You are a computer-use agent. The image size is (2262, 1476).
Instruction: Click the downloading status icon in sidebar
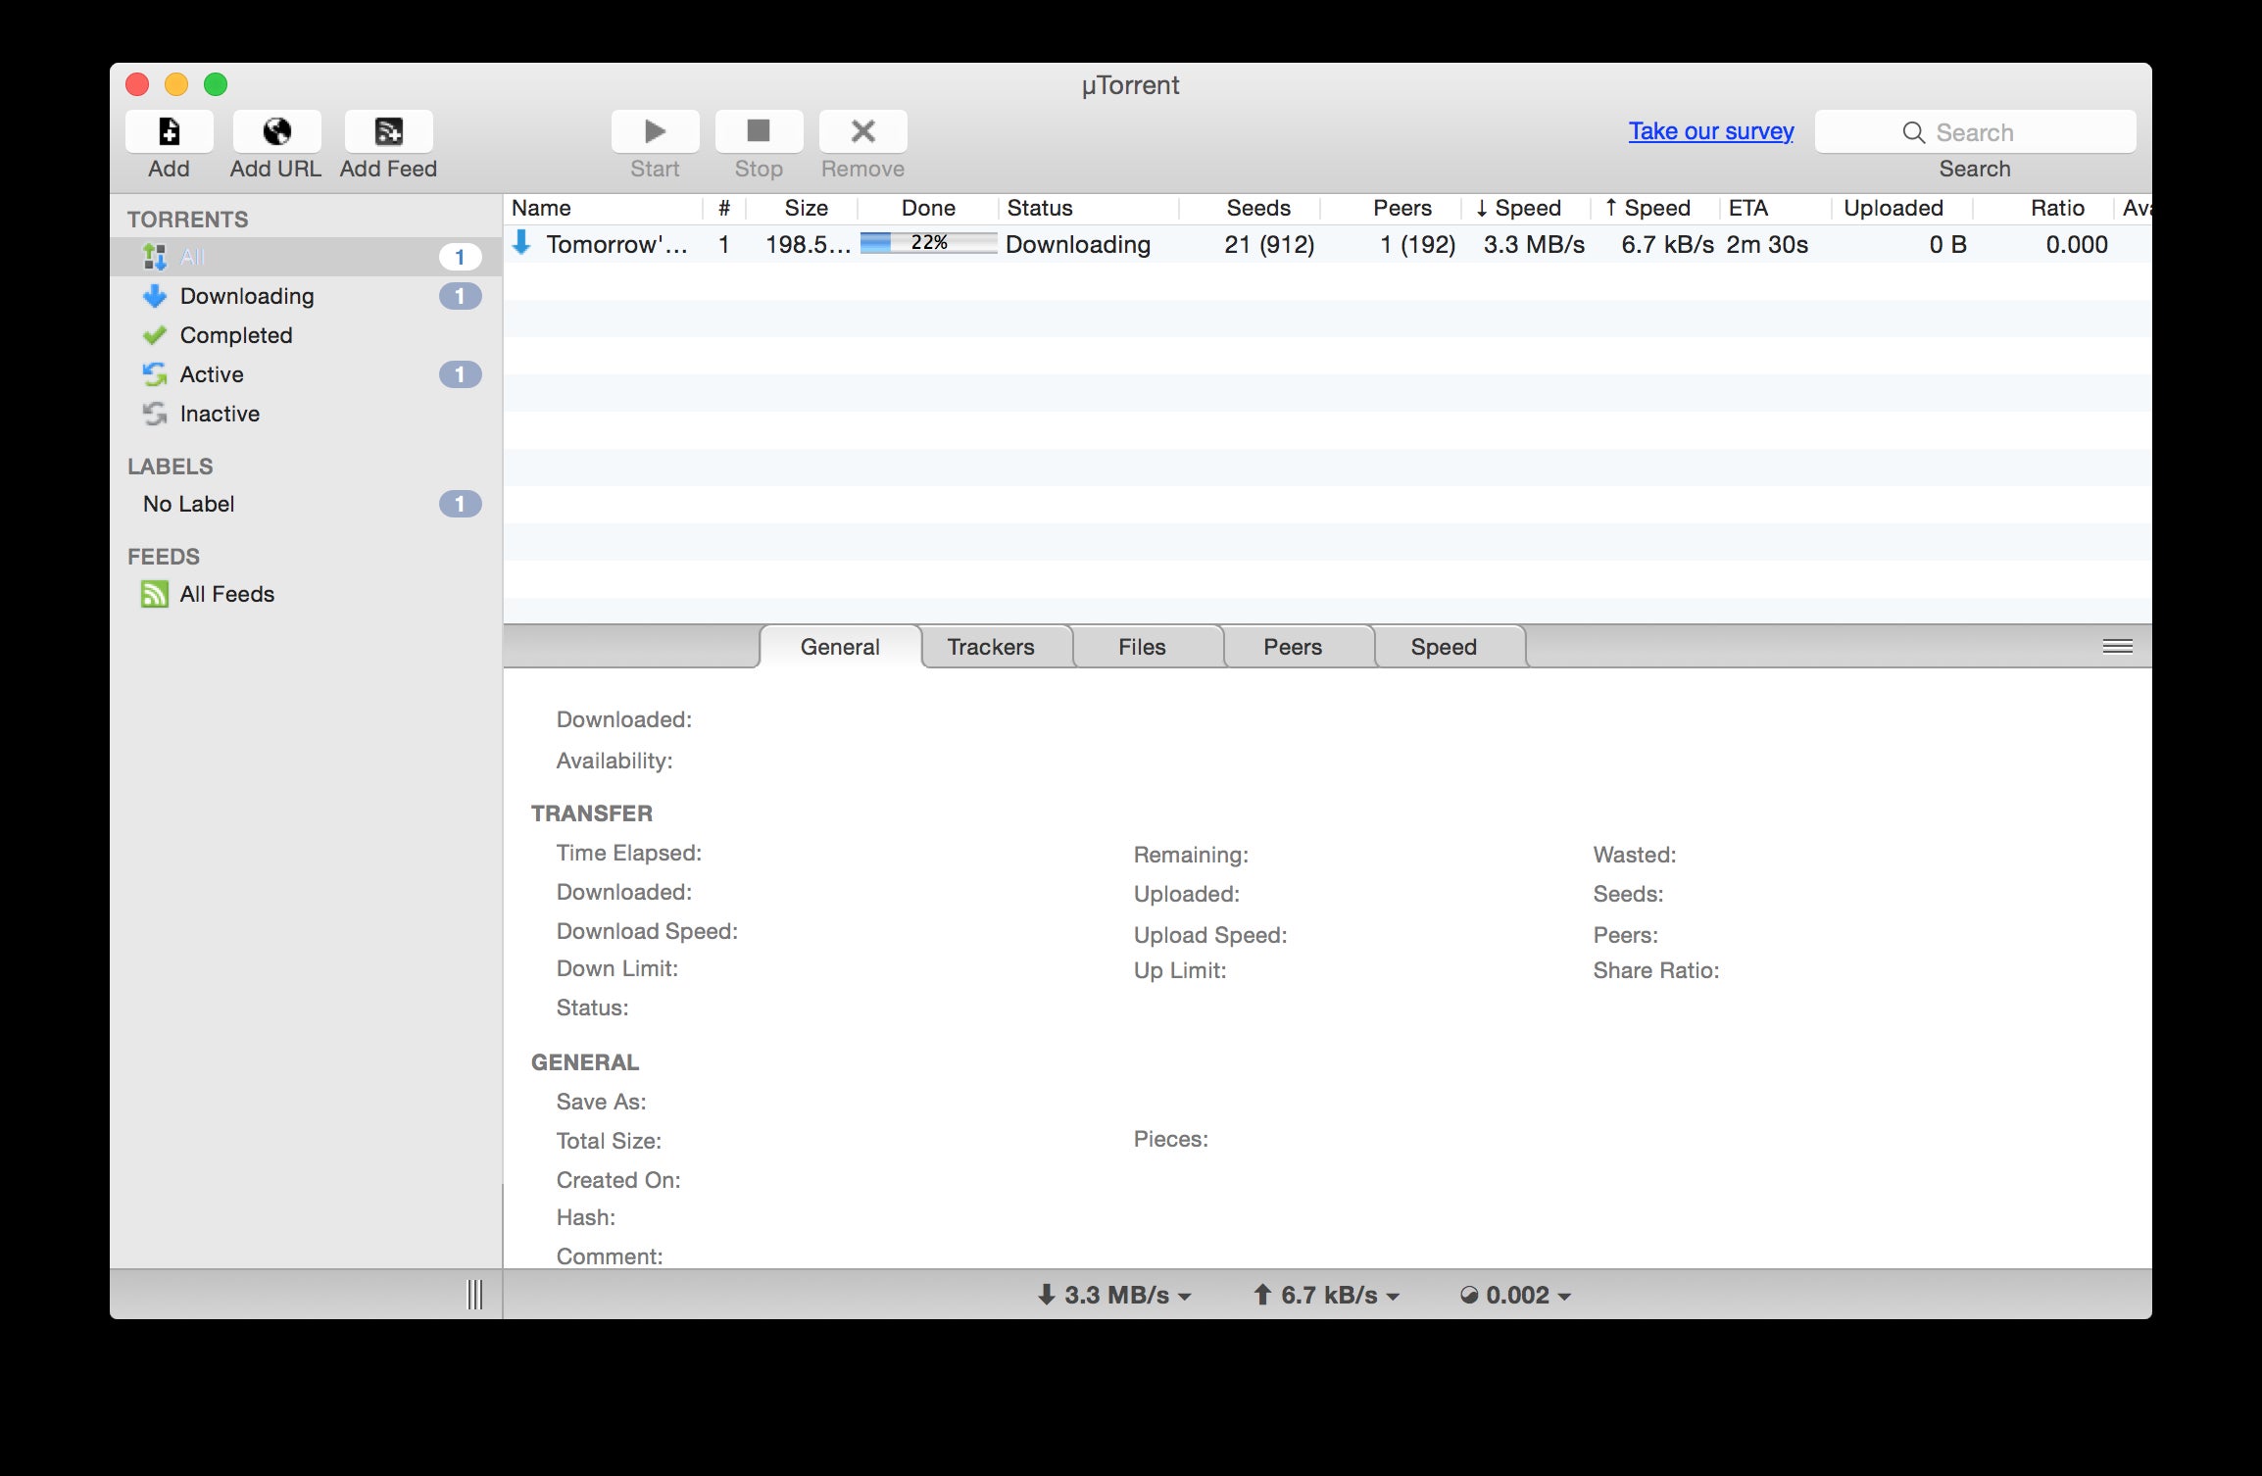coord(155,295)
